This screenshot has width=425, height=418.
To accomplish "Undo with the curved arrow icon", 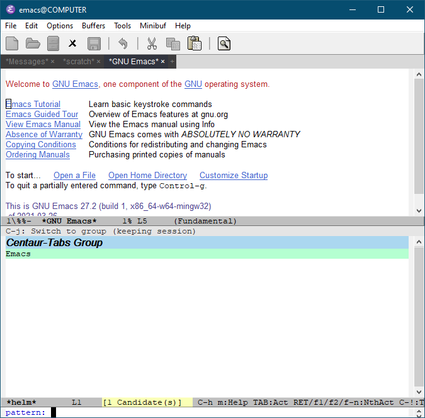I will (123, 43).
